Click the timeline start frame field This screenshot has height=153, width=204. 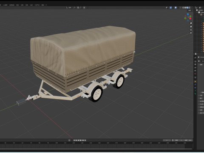pyautogui.click(x=179, y=140)
